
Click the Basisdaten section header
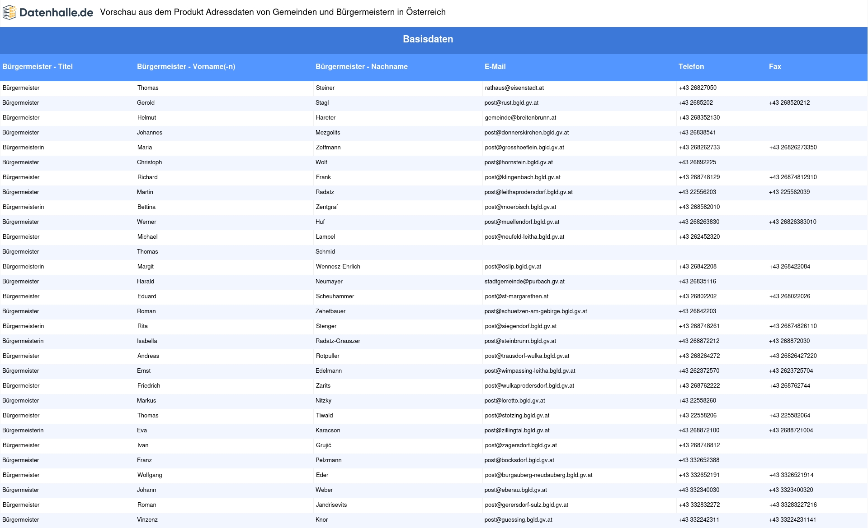428,39
